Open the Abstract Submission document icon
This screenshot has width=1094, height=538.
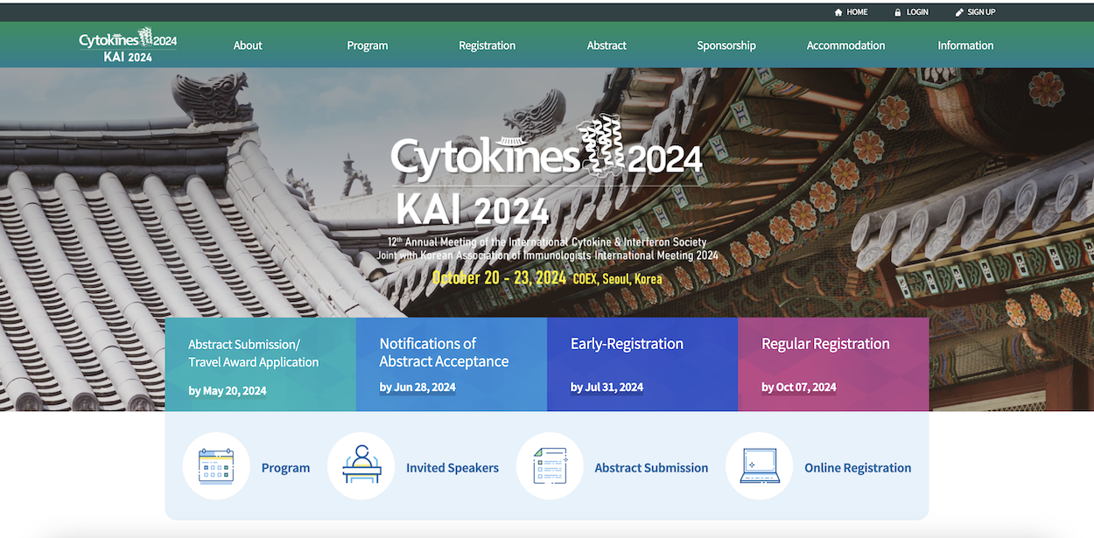pos(551,466)
